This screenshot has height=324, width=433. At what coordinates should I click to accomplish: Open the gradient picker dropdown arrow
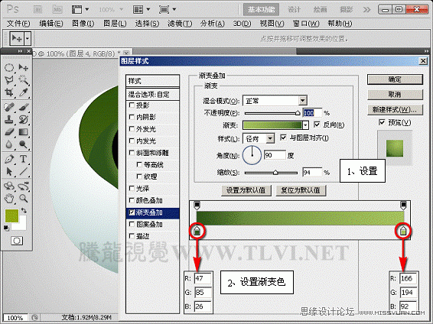click(x=305, y=125)
